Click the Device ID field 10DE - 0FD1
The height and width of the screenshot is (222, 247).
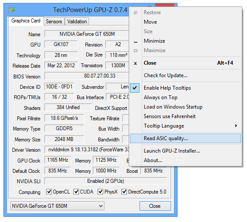[x=59, y=87]
